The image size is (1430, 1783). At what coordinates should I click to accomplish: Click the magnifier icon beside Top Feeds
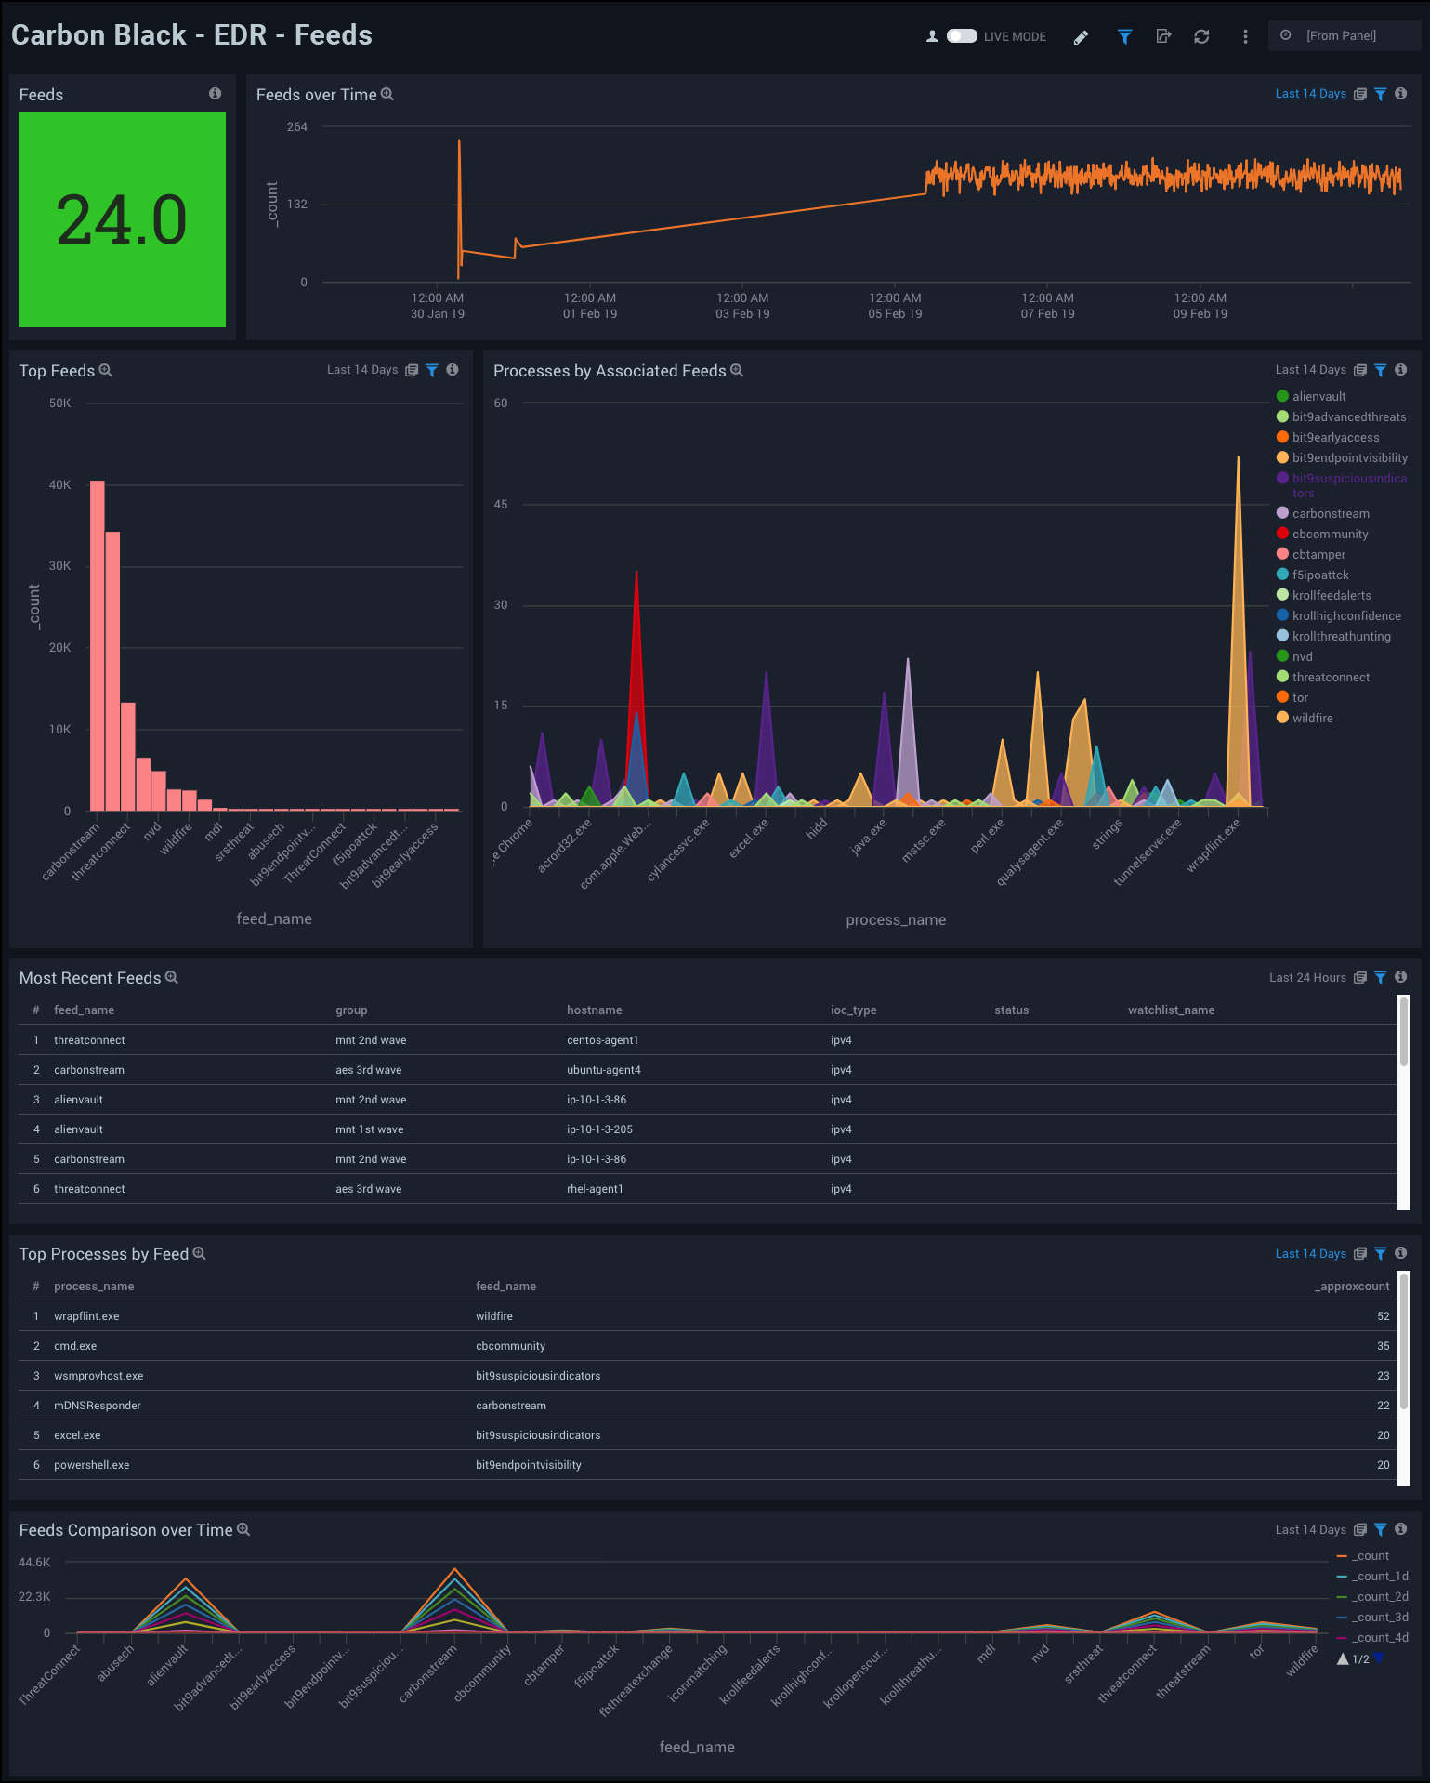click(106, 370)
